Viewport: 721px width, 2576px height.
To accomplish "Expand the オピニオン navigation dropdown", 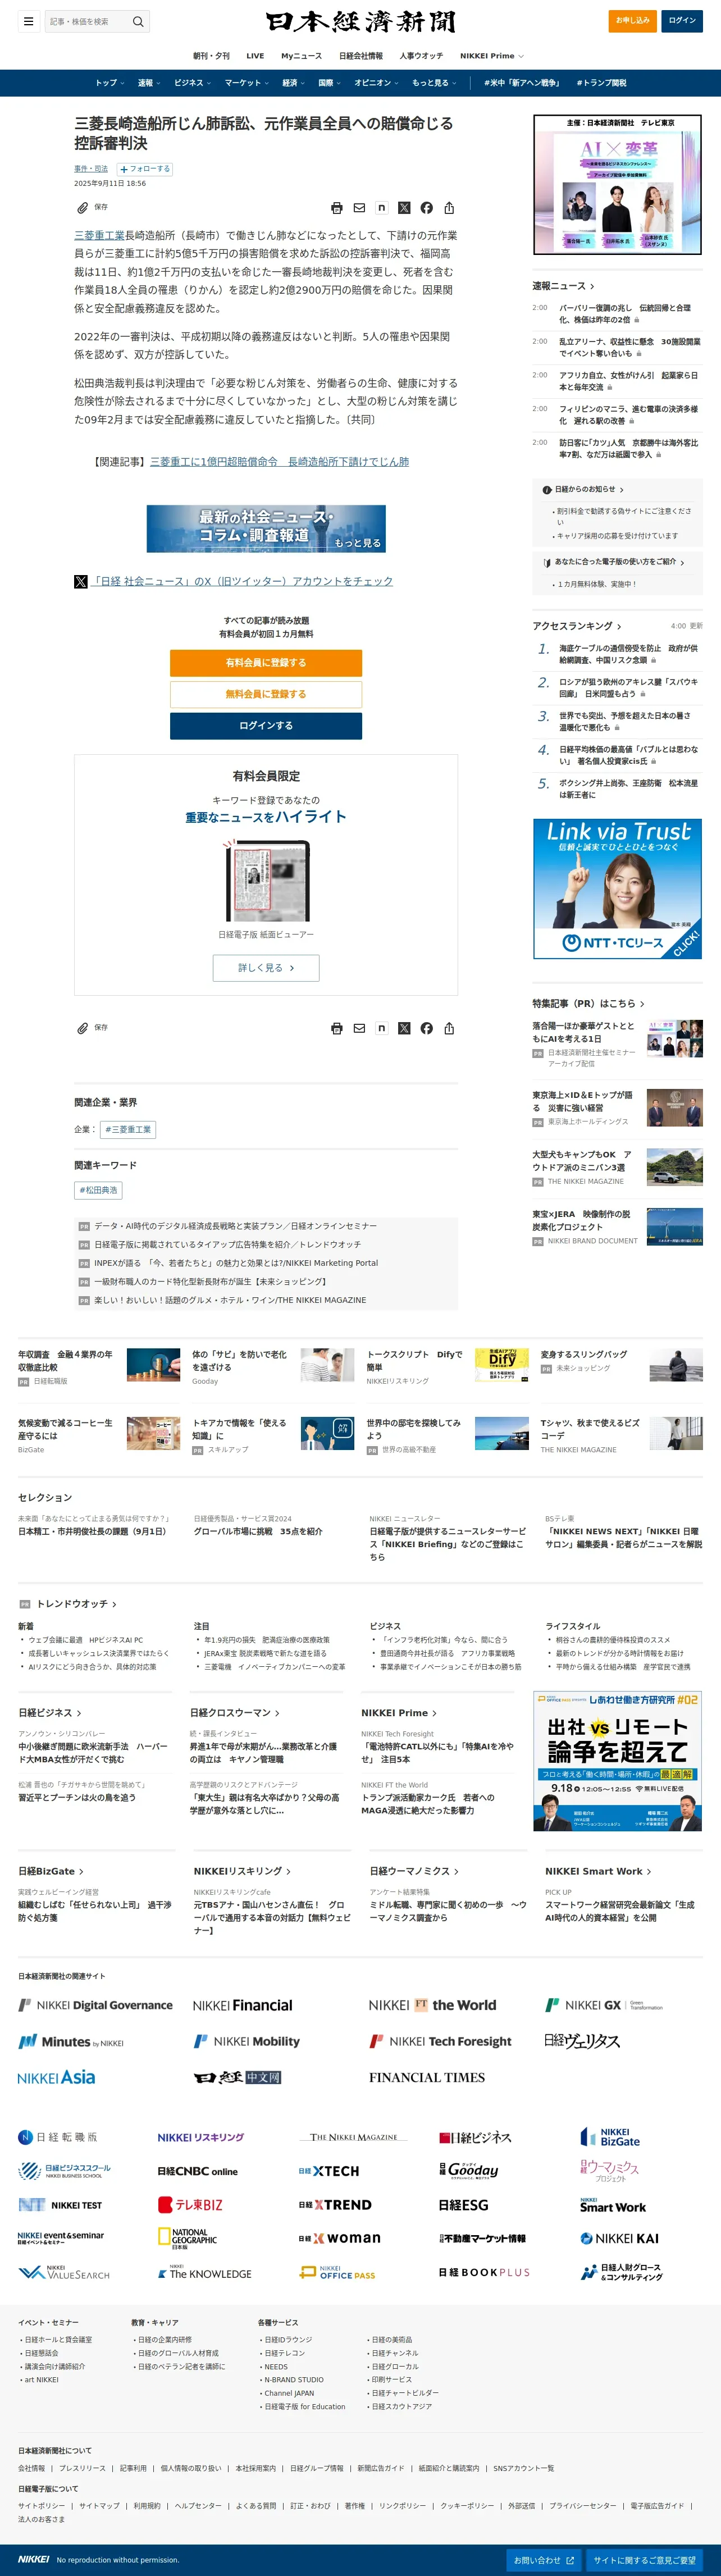I will point(377,83).
